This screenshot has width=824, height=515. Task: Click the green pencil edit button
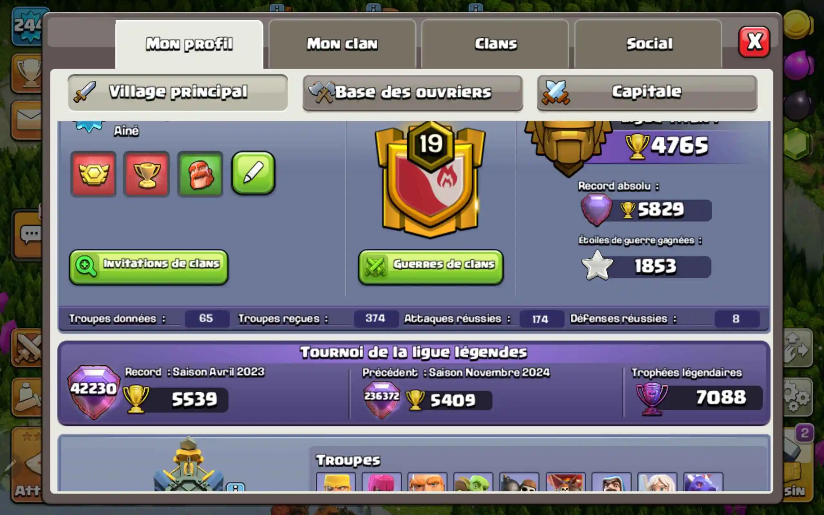click(253, 173)
